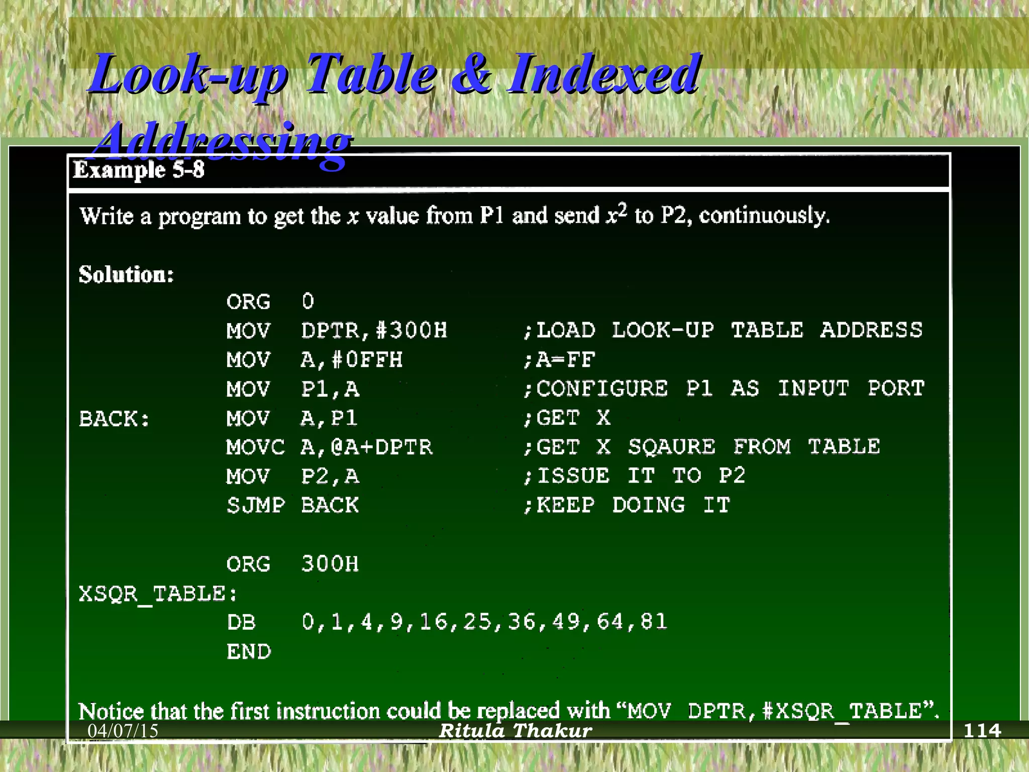The width and height of the screenshot is (1029, 772).
Task: Click the slide title 'Look-up Table & Indexed'
Action: (x=394, y=74)
